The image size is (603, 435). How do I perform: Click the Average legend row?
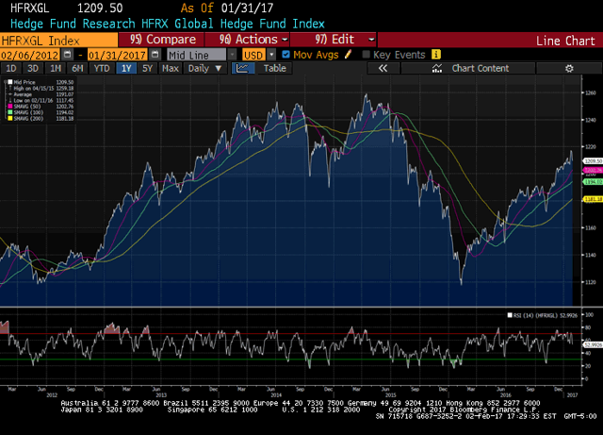[41, 94]
